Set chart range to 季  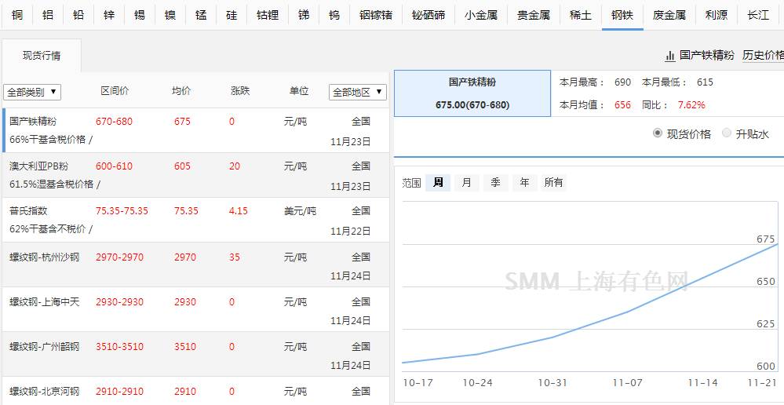click(495, 183)
